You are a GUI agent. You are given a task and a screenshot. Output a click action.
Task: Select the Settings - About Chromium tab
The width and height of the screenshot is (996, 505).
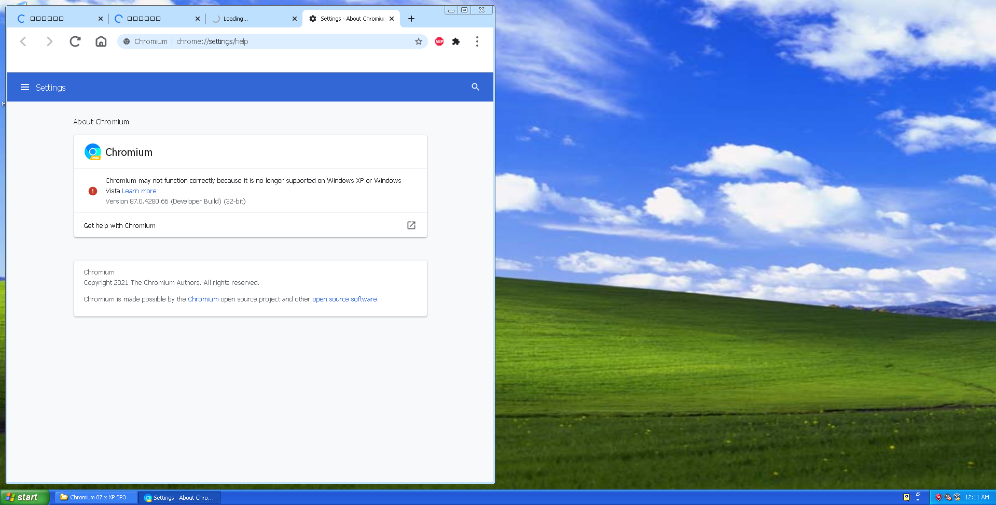click(x=351, y=19)
